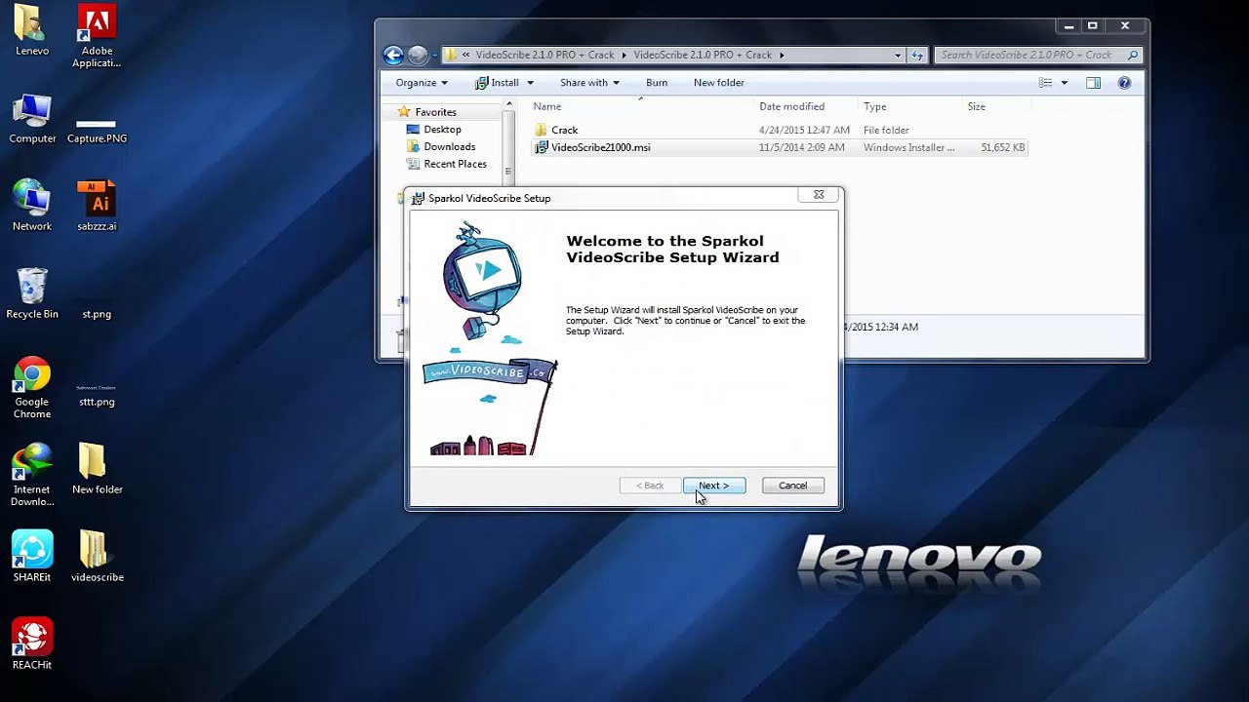Click the Explorer forward arrow button
Image resolution: width=1249 pixels, height=702 pixels.
pyautogui.click(x=418, y=55)
